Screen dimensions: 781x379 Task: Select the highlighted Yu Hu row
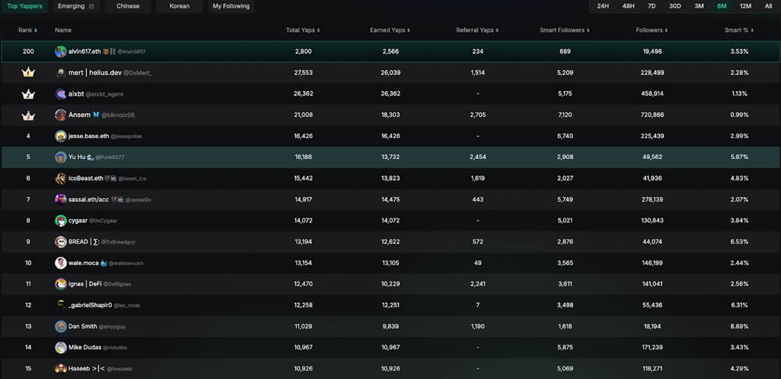(390, 157)
